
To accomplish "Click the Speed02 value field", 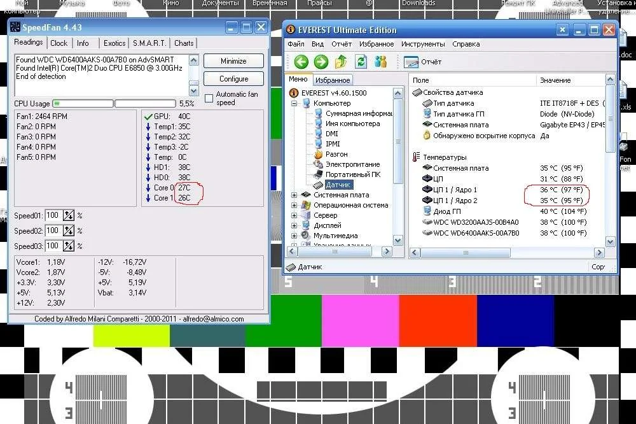I will coord(53,230).
